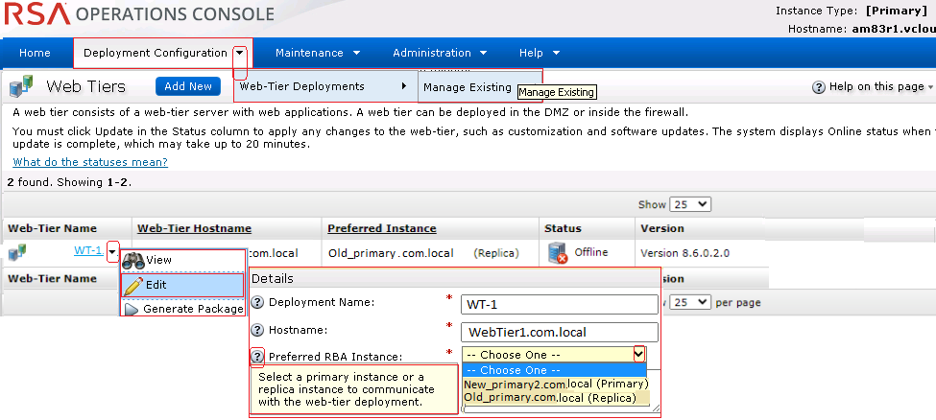This screenshot has height=420, width=936.
Task: Click the help icon beside Preferred RBA Instance
Action: tap(257, 357)
